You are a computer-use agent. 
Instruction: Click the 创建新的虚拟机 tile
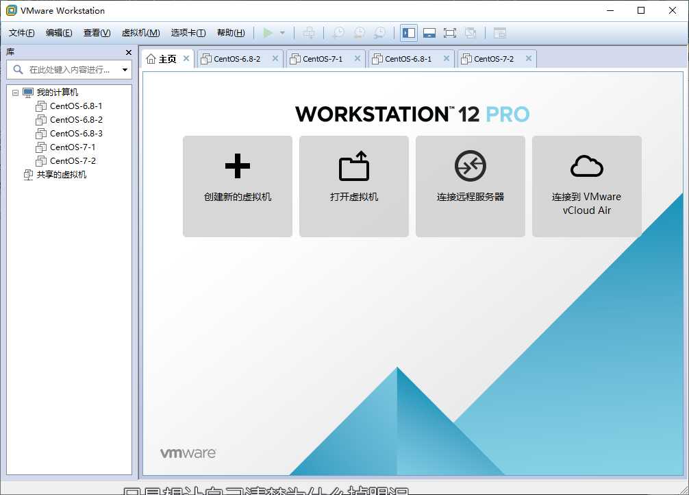click(238, 186)
